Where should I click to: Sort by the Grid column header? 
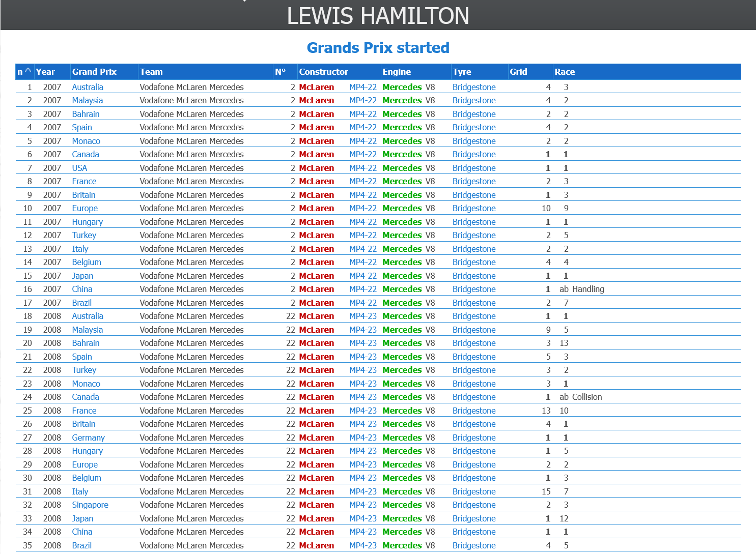click(518, 72)
